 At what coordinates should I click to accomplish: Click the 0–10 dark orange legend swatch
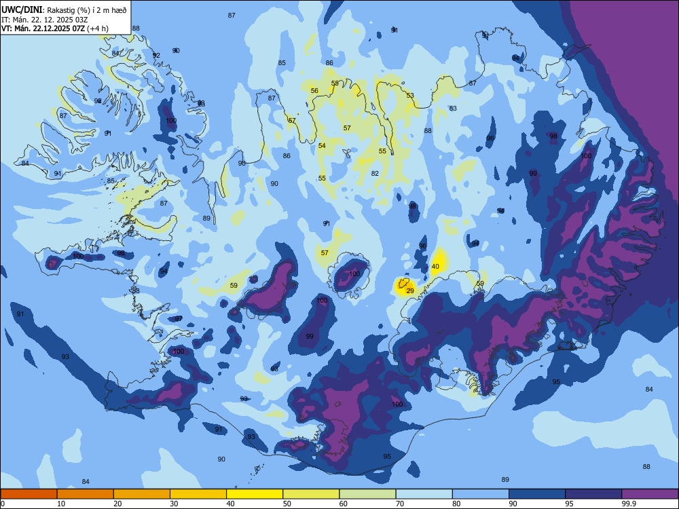29,494
